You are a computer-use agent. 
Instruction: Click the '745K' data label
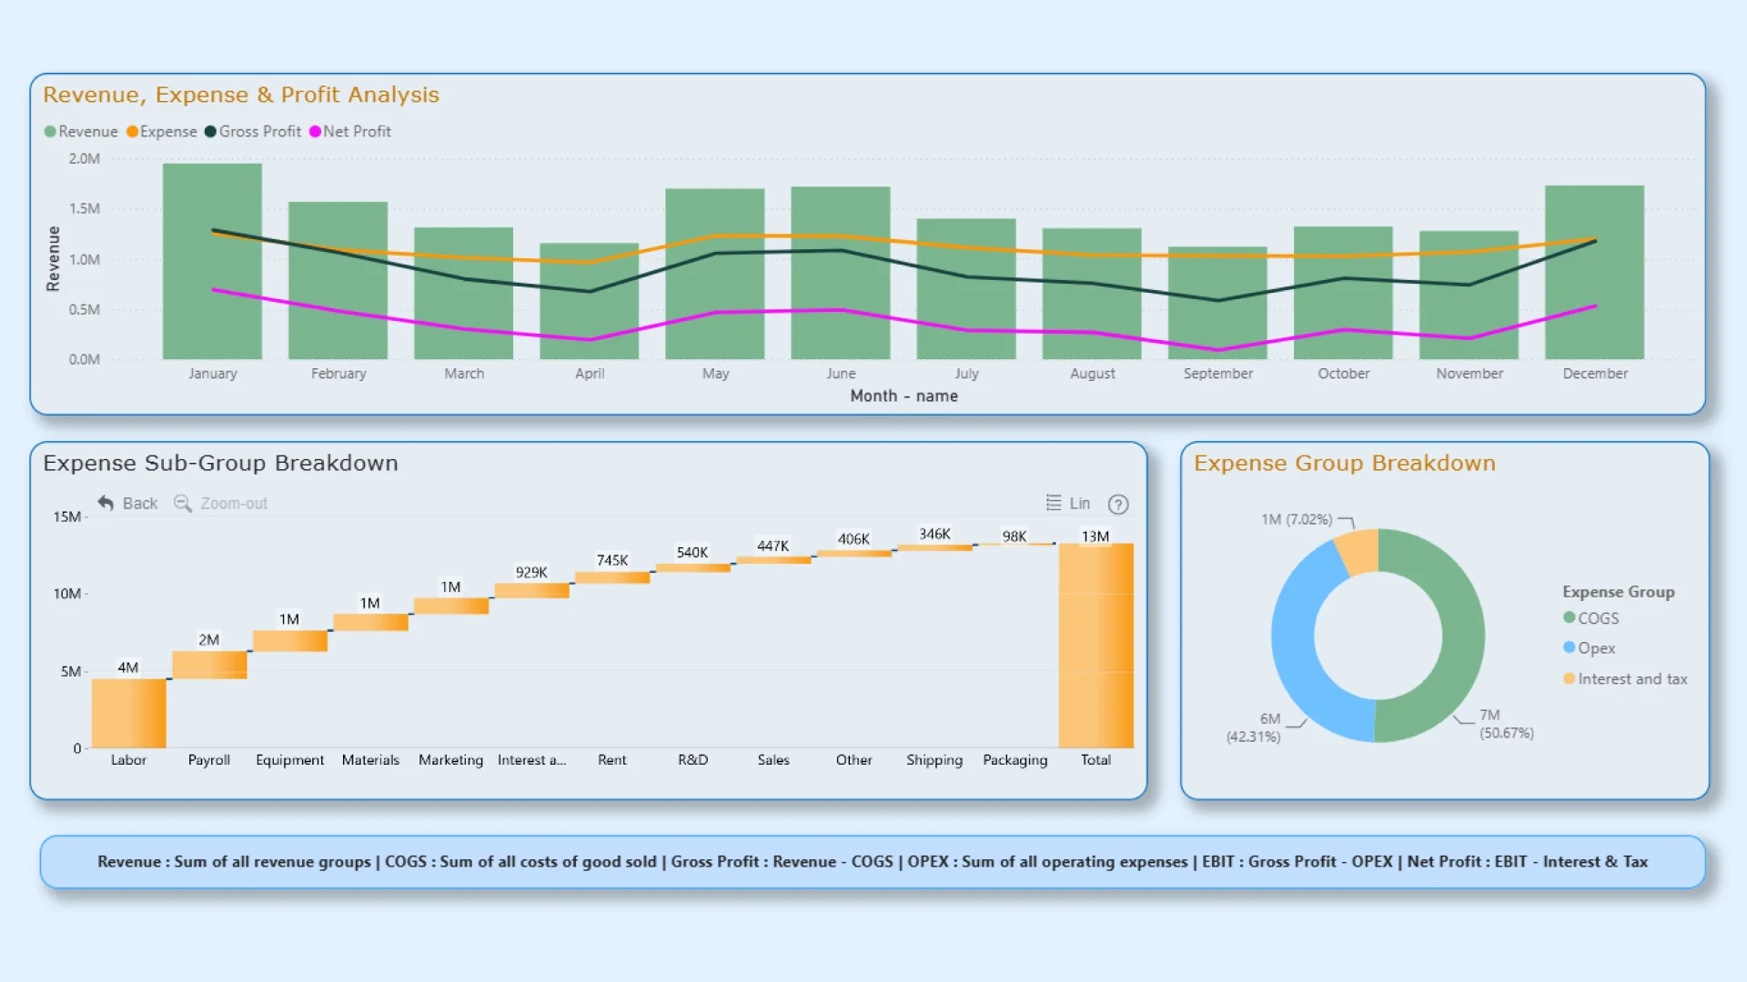(612, 560)
